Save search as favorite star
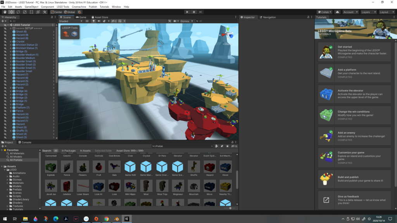The width and height of the screenshot is (397, 223). click(227, 146)
